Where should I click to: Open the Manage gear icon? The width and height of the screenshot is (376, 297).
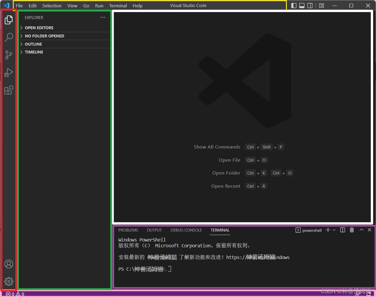pos(9,282)
